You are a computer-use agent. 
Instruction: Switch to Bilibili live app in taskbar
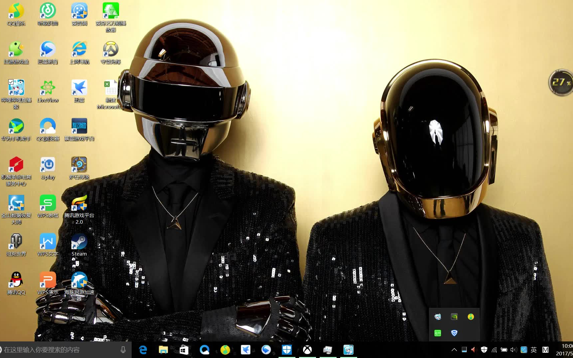tap(349, 350)
